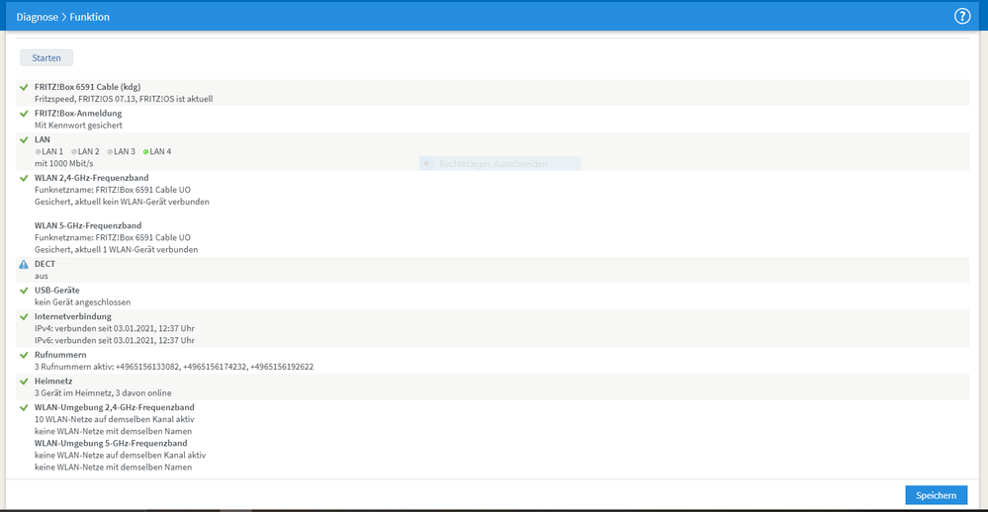Click the checkmark icon beside the LAN heading
988x512 pixels.
(x=24, y=139)
